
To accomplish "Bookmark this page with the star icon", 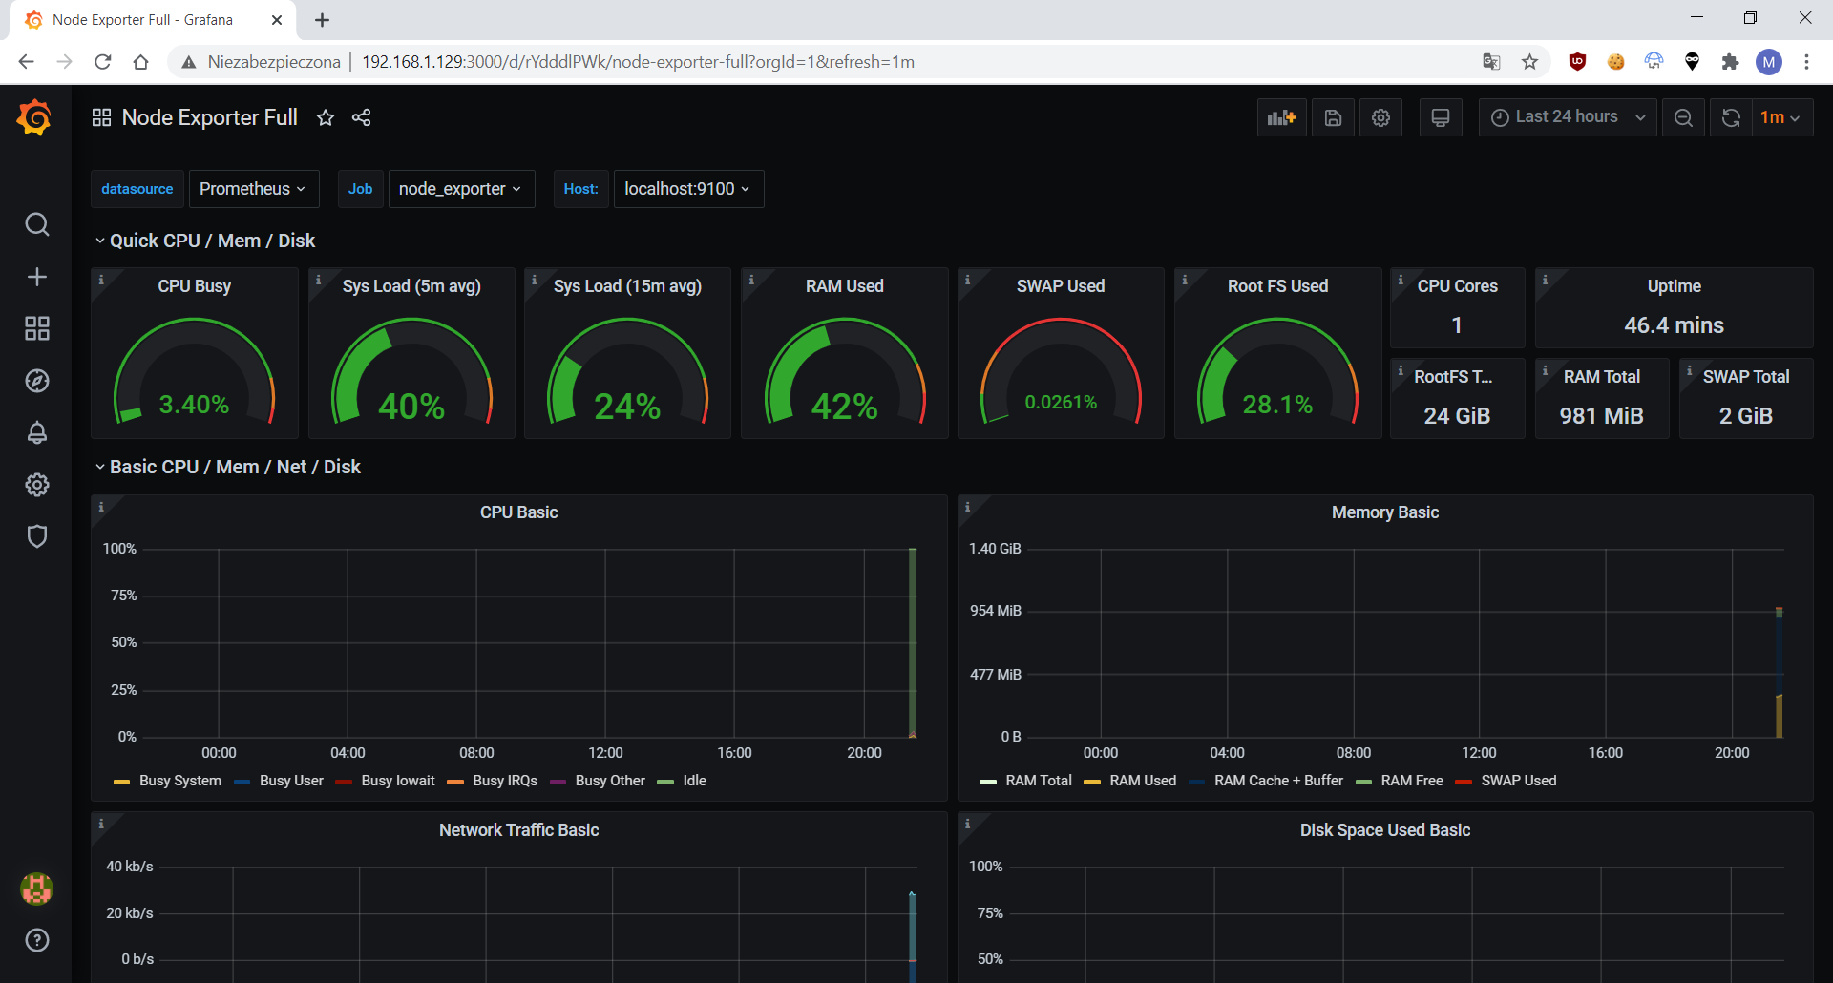I will (x=1529, y=62).
